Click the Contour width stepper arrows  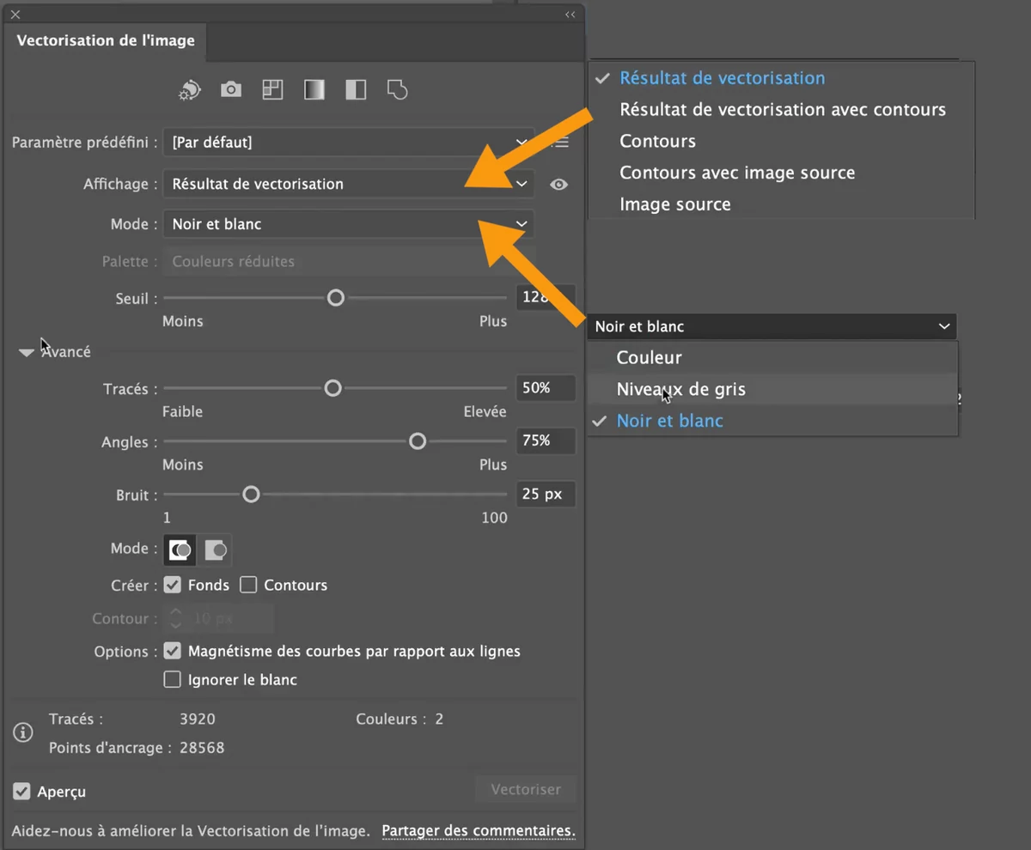tap(176, 618)
